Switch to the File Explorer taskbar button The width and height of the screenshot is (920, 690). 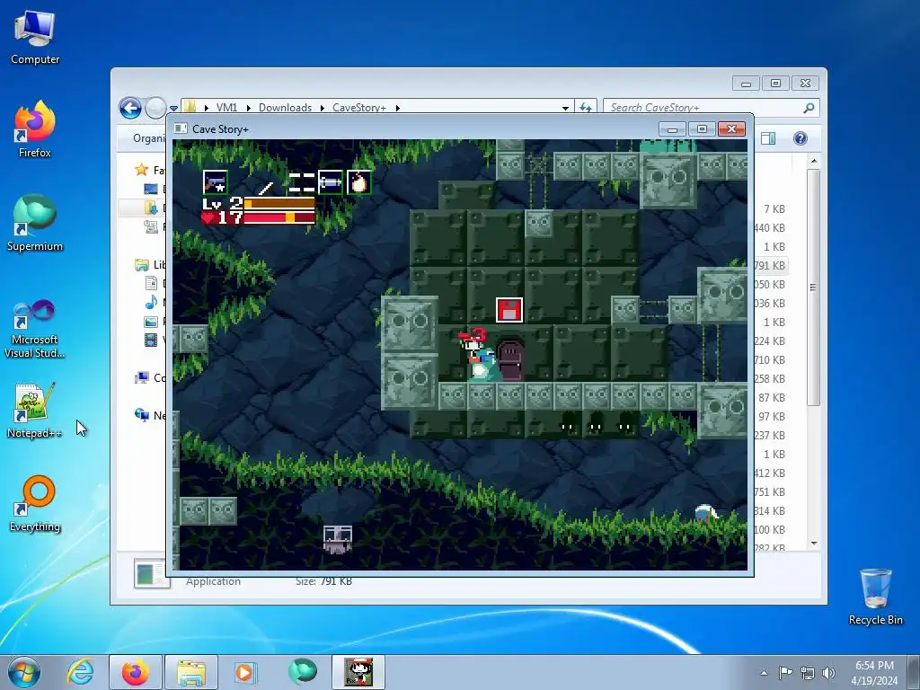tap(191, 672)
